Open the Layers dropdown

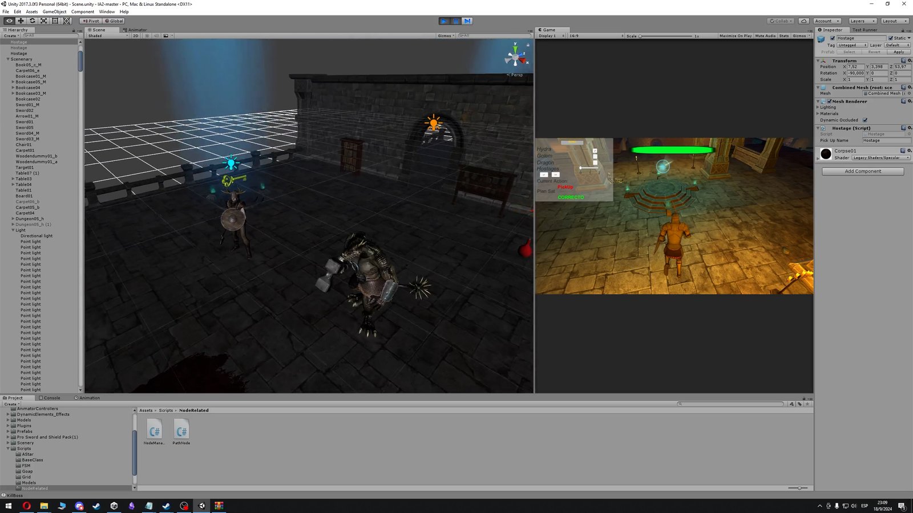coord(862,21)
